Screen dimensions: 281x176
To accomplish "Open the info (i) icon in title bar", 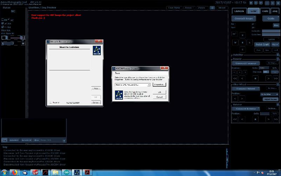I will point(256,3).
